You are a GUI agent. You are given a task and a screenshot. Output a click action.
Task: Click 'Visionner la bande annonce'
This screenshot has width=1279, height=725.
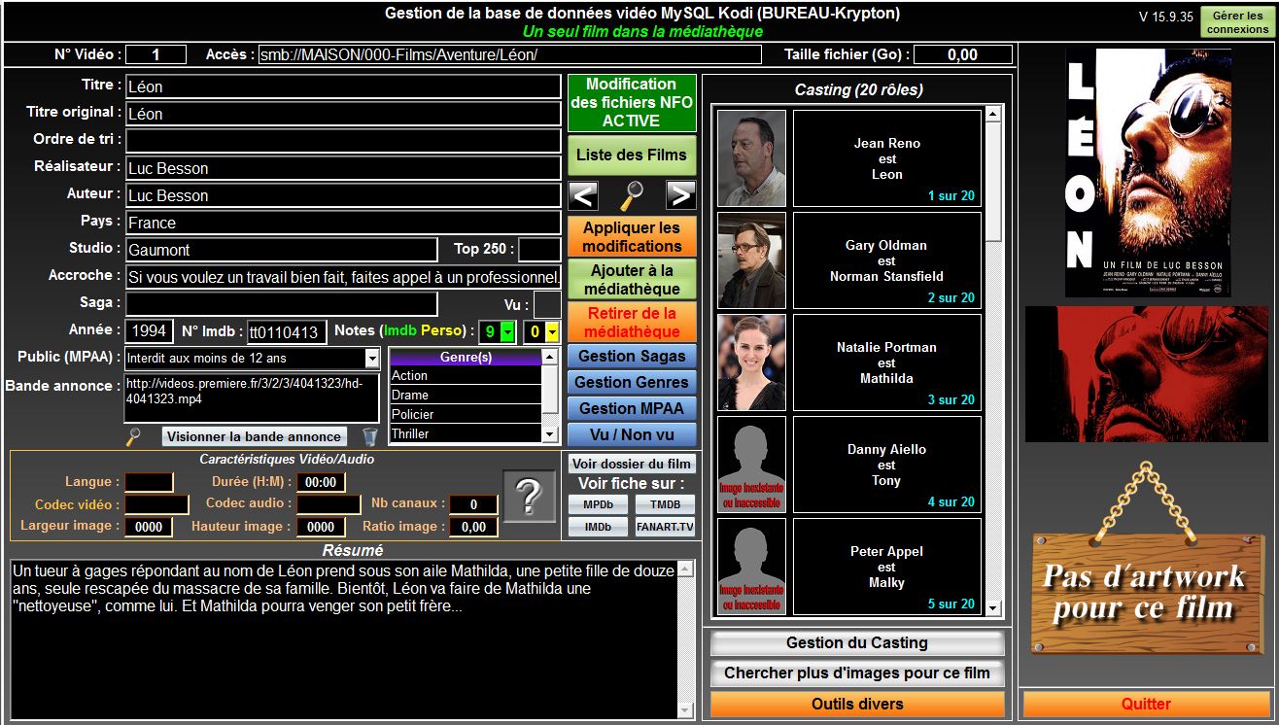[254, 437]
